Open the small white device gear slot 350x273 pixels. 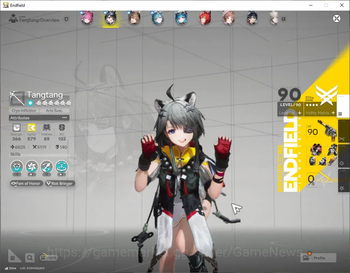(x=322, y=161)
